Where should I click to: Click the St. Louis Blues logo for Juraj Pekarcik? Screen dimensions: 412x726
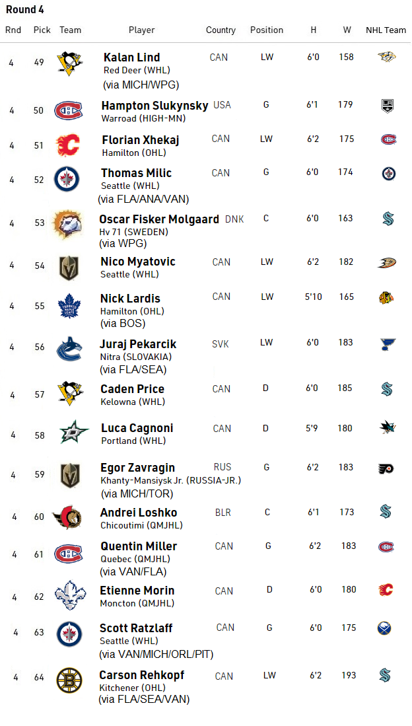(387, 344)
